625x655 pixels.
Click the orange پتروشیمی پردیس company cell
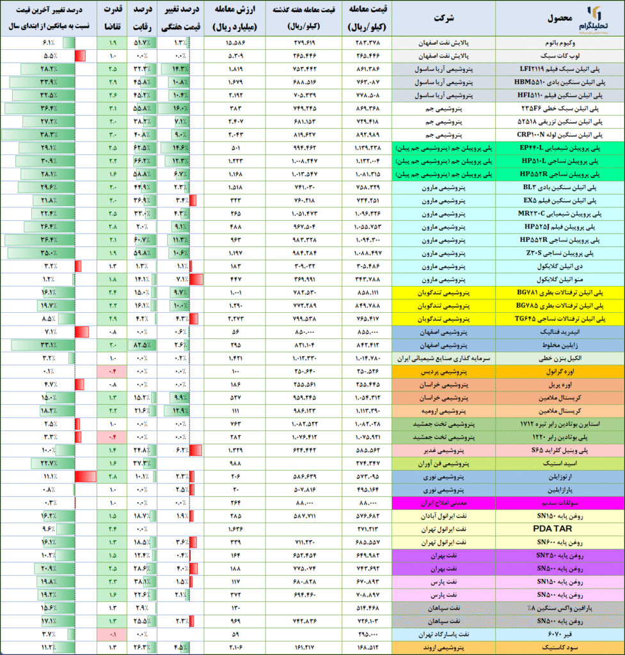pyautogui.click(x=446, y=371)
